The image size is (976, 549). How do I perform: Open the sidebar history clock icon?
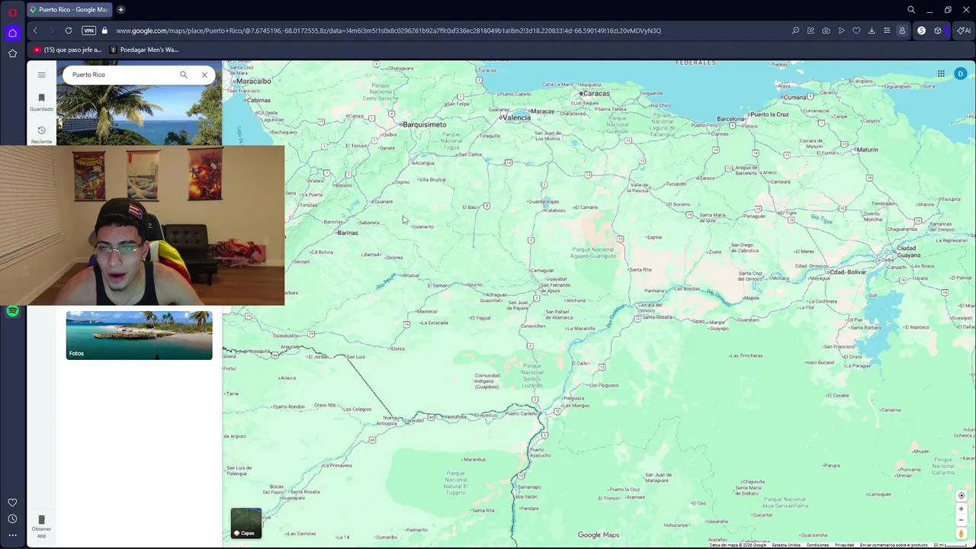coord(12,519)
